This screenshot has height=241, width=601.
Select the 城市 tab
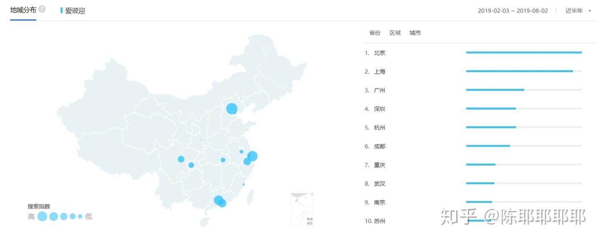(x=415, y=33)
